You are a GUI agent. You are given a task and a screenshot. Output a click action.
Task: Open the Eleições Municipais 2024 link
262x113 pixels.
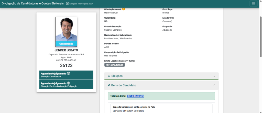81,4
